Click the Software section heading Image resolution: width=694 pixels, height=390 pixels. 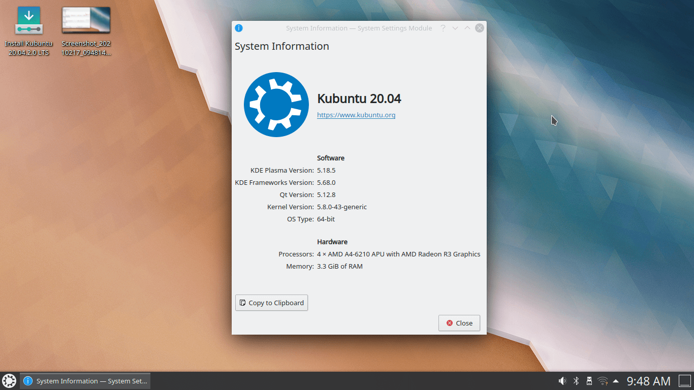[x=331, y=158]
